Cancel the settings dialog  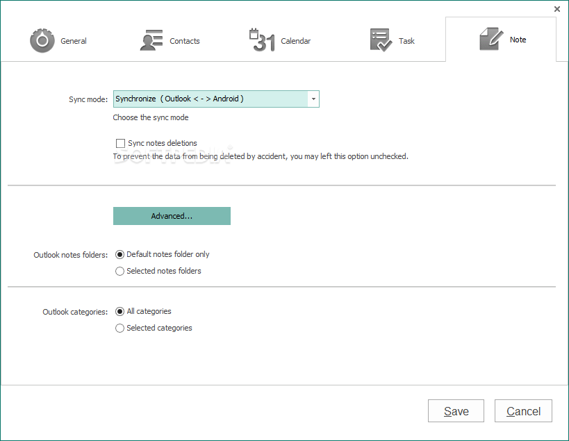click(523, 411)
